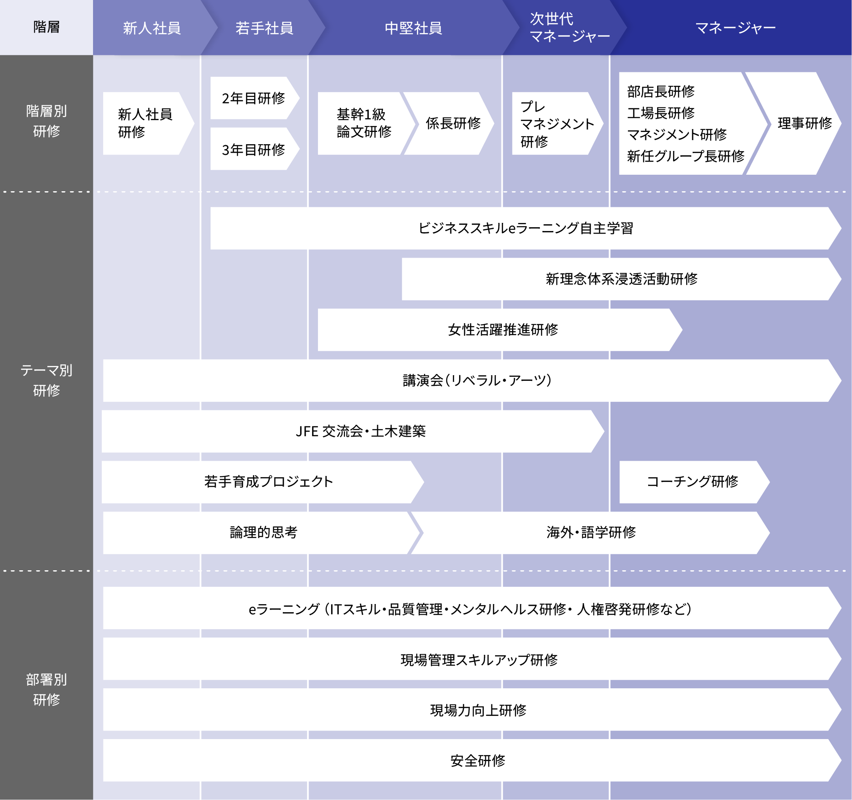This screenshot has height=800, width=852.
Task: Select the 若手社員 stage header
Action: [264, 28]
